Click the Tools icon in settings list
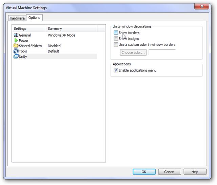Viewport: 217px width, 185px height. (16, 51)
